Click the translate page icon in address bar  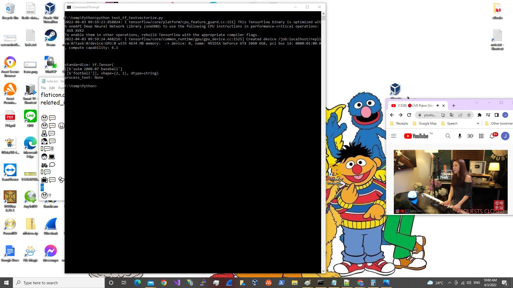point(452,115)
